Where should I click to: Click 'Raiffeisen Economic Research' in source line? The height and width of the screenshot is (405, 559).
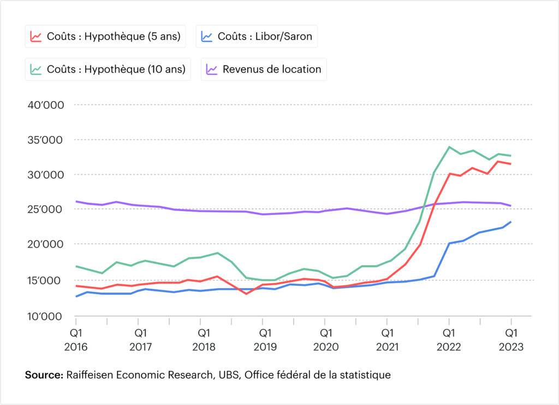click(x=140, y=375)
